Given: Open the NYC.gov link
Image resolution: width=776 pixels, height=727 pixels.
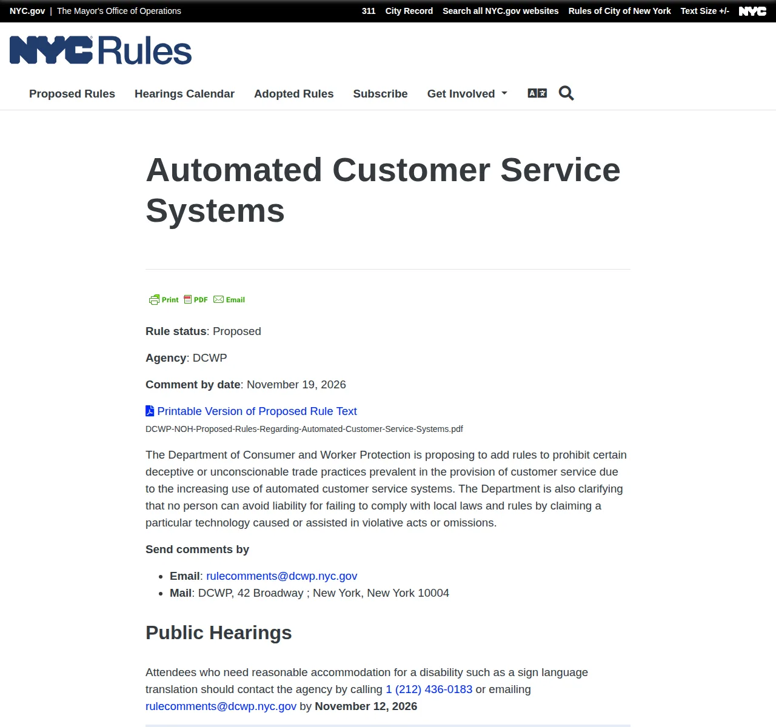Looking at the screenshot, I should click(x=27, y=11).
